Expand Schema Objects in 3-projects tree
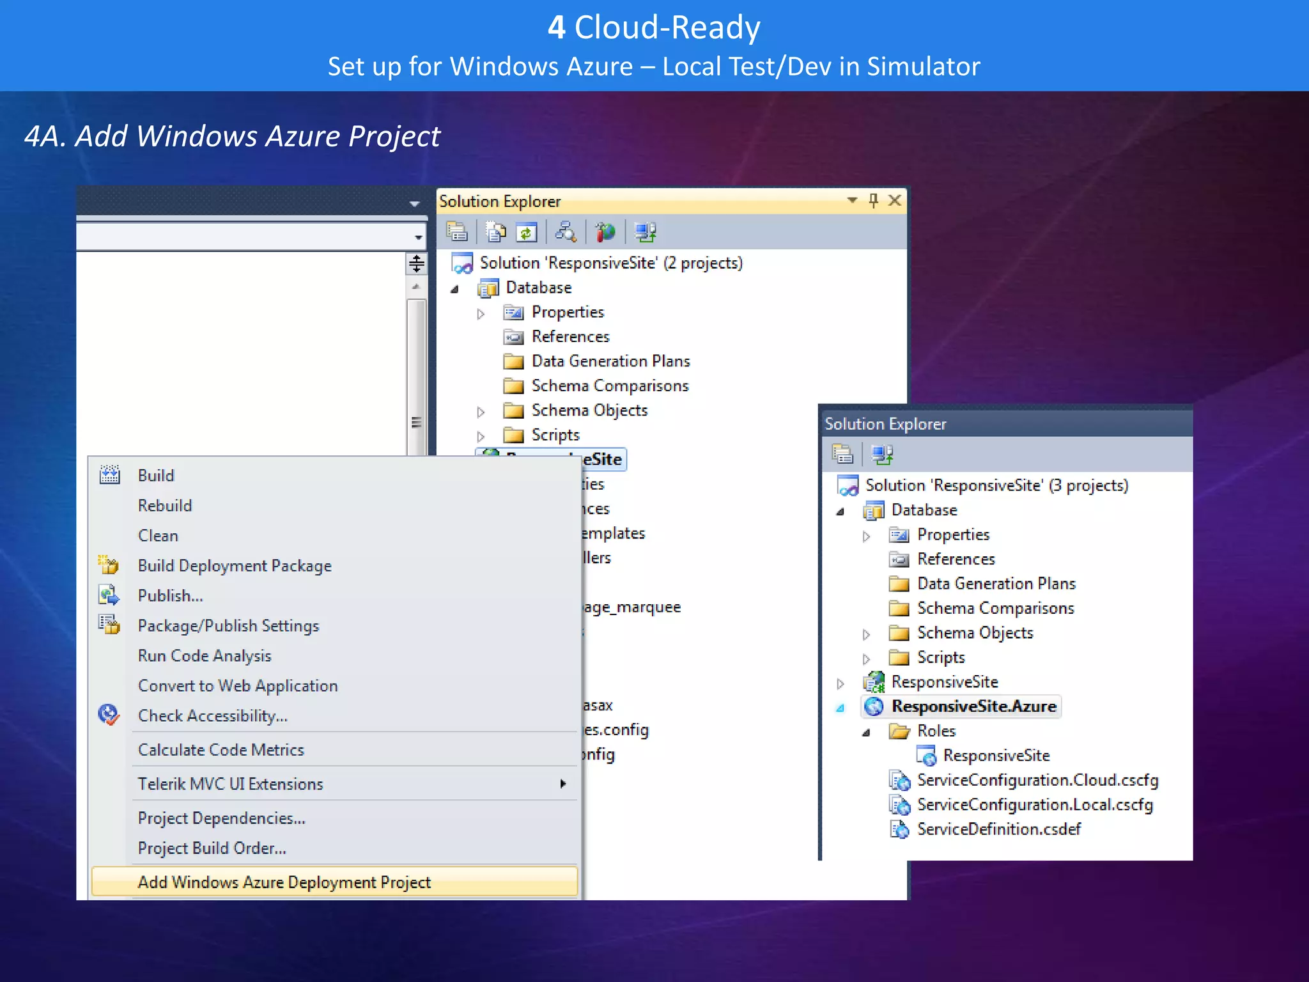Viewport: 1309px width, 982px height. point(866,634)
